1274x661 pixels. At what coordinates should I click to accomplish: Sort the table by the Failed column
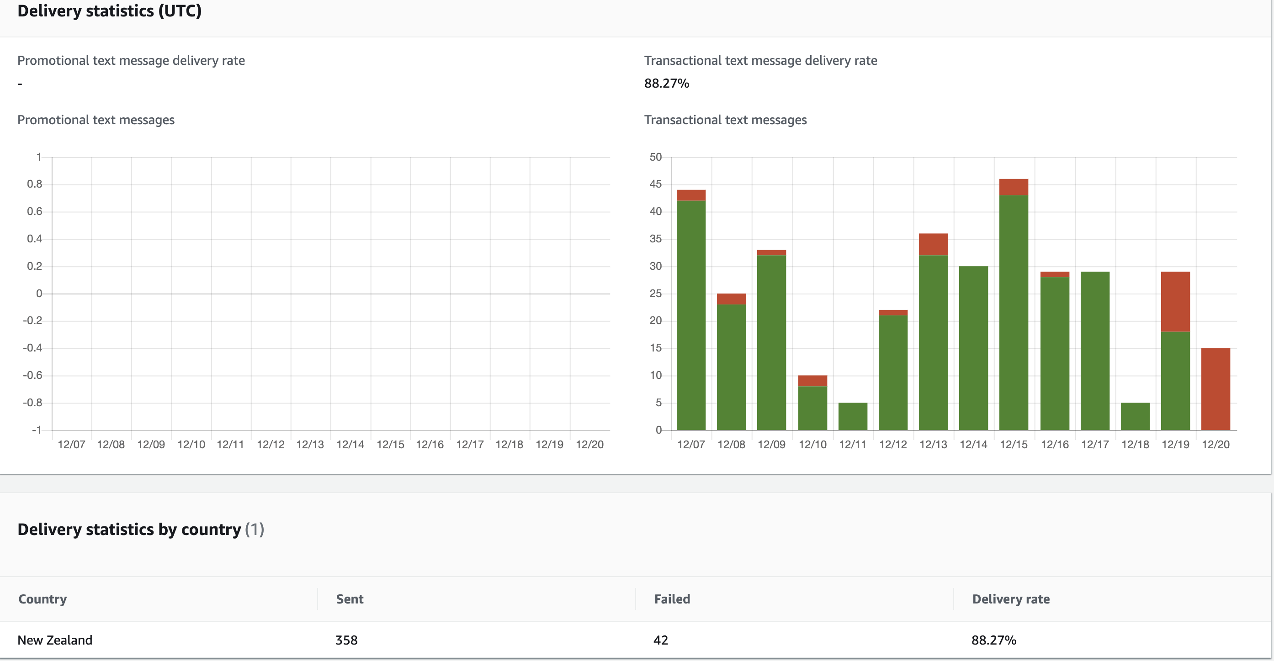pyautogui.click(x=672, y=599)
